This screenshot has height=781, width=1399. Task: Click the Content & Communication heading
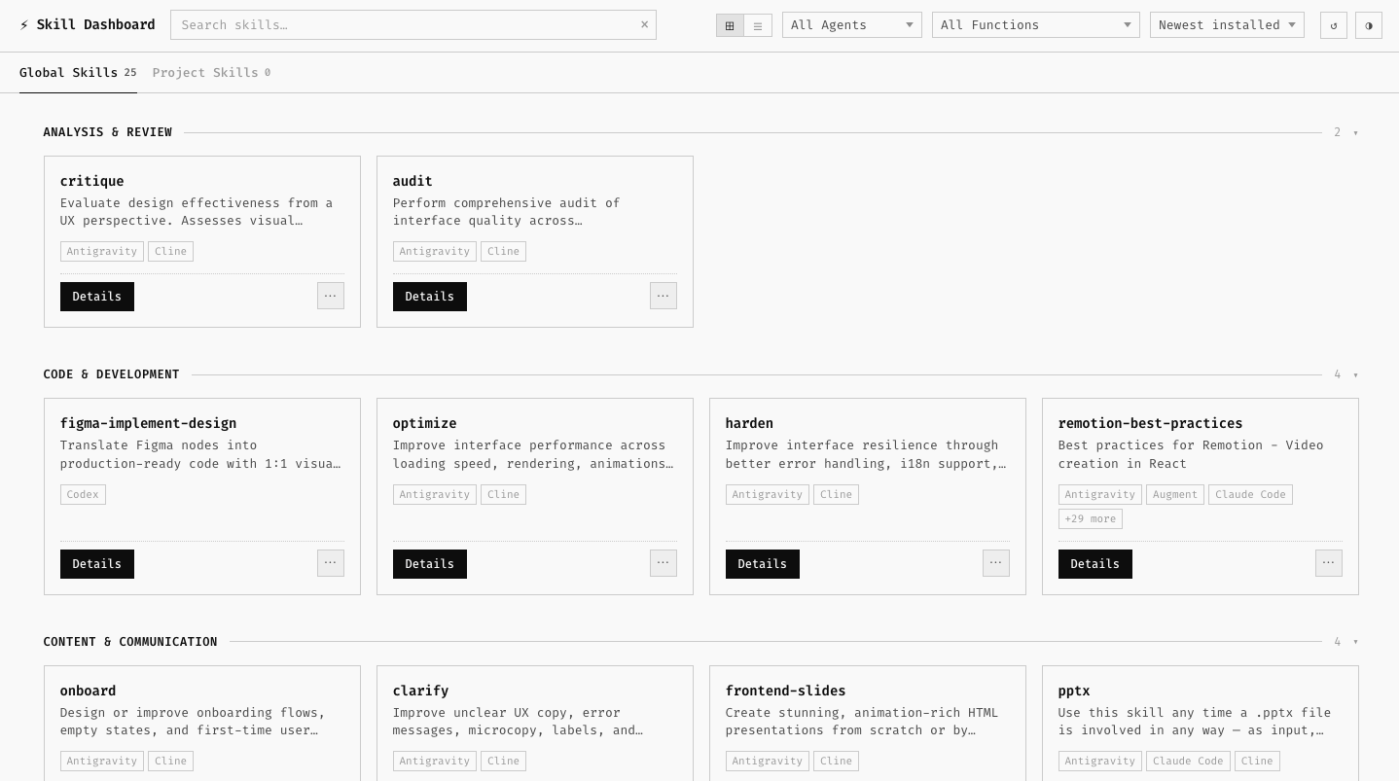click(130, 642)
